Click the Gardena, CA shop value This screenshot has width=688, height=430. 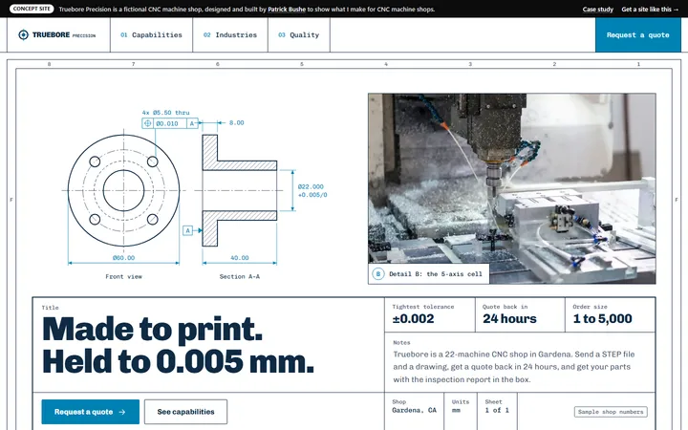coord(414,410)
